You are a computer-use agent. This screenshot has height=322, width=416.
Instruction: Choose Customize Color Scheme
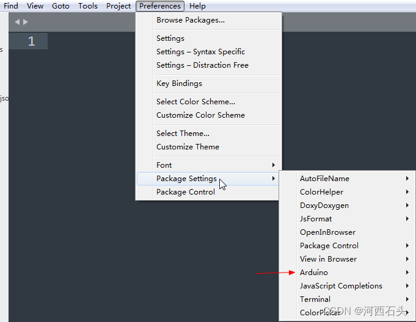(x=208, y=115)
